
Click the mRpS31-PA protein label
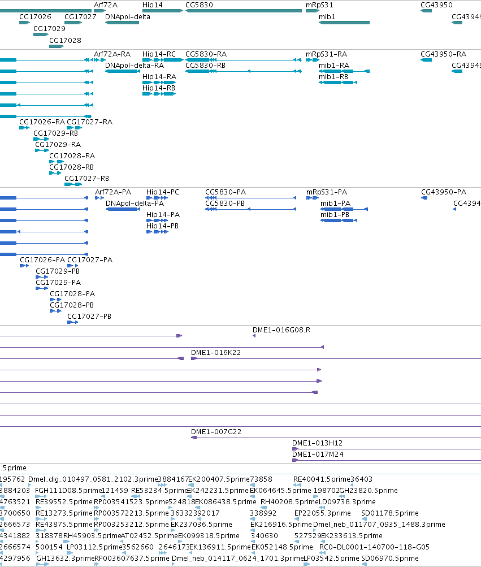coord(327,192)
